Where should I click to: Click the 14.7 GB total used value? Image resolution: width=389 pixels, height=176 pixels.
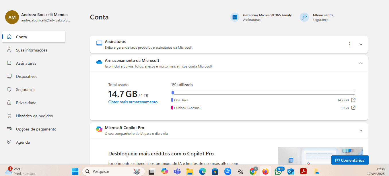pos(122,94)
